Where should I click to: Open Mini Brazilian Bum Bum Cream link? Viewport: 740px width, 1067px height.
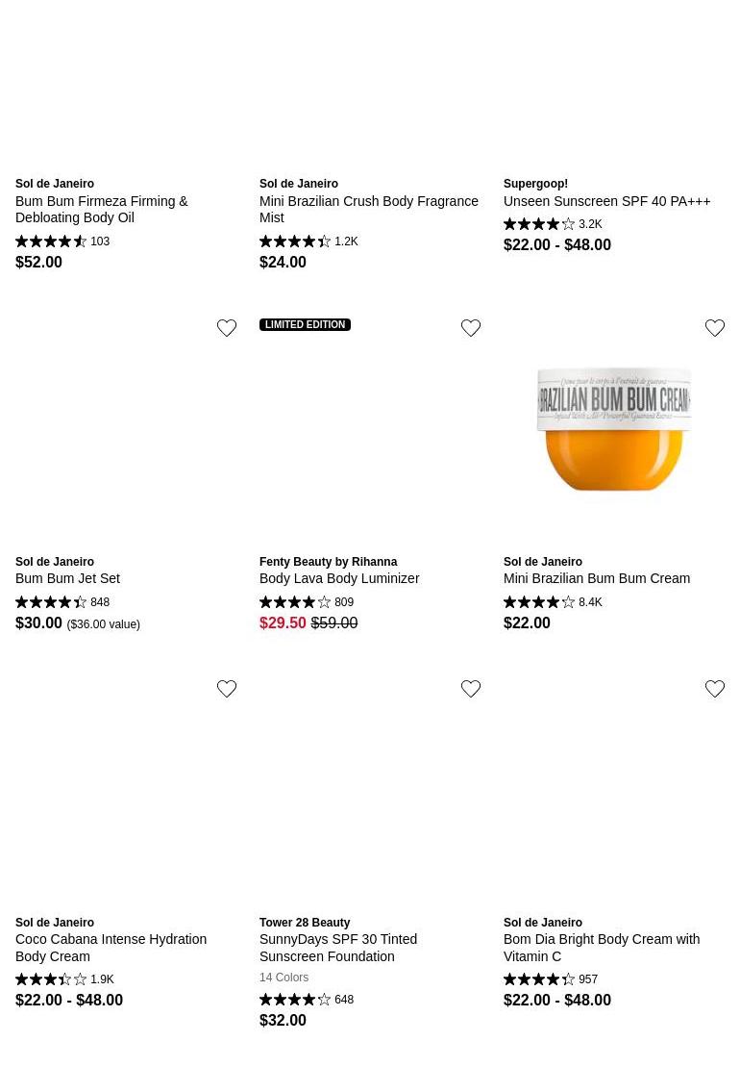point(596,578)
